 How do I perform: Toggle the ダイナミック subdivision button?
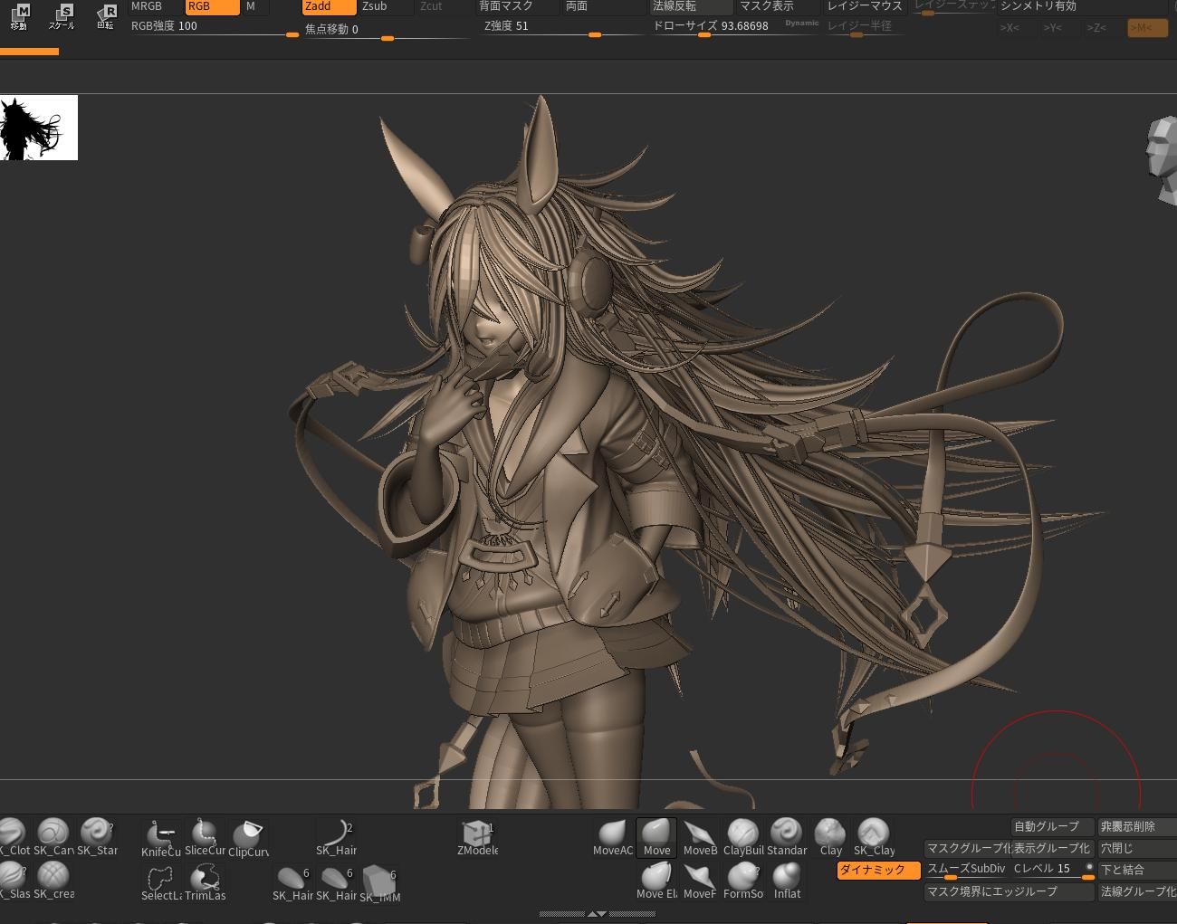tap(877, 870)
